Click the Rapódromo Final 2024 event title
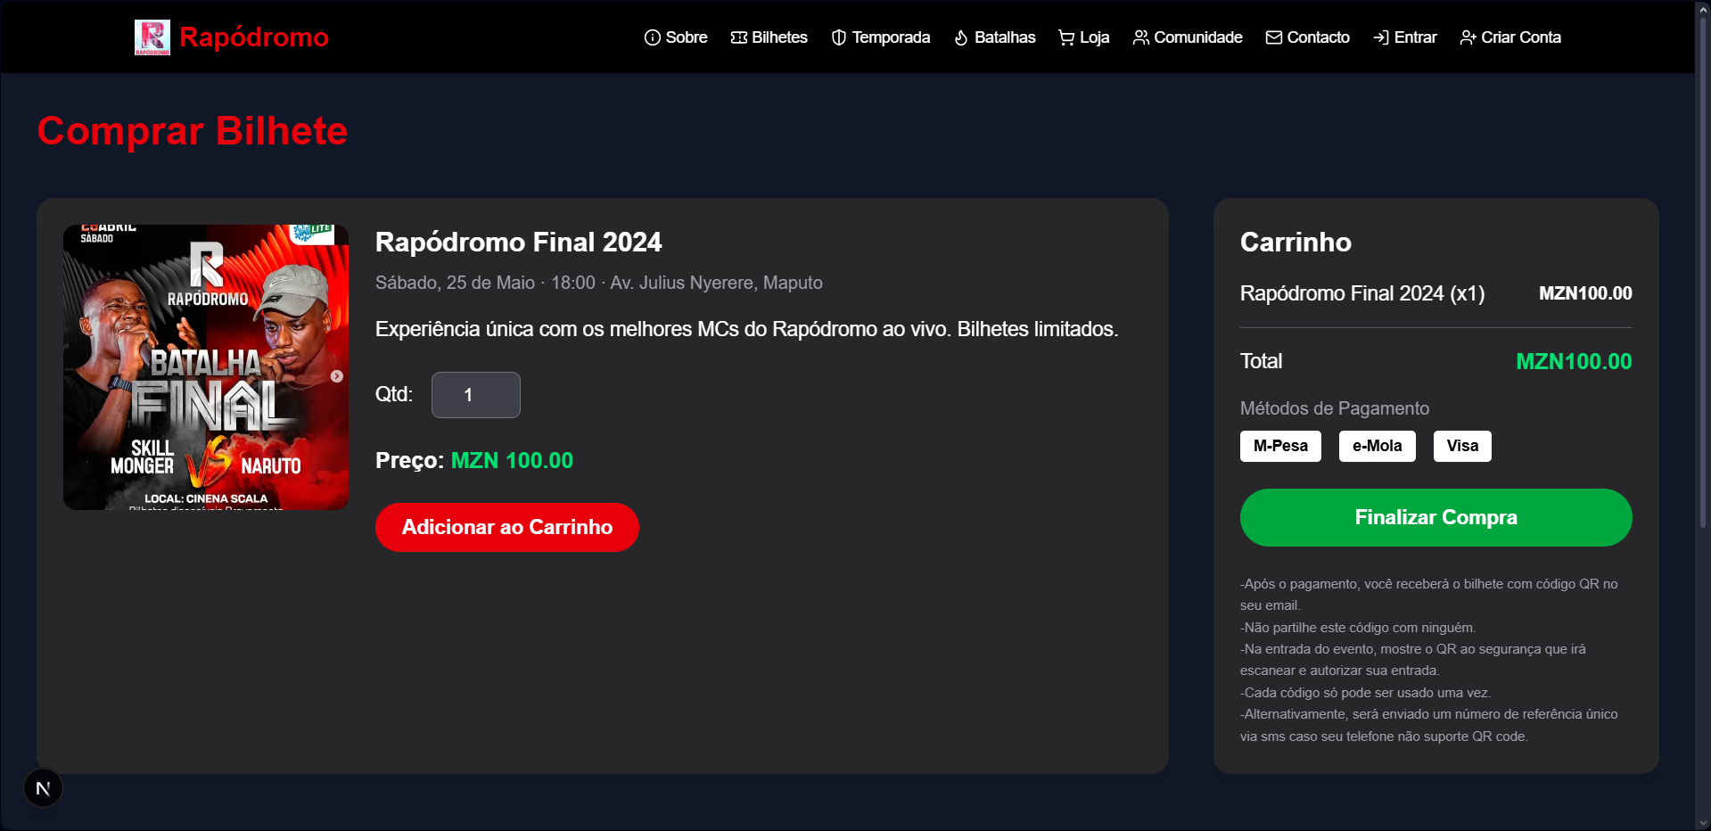 point(518,243)
